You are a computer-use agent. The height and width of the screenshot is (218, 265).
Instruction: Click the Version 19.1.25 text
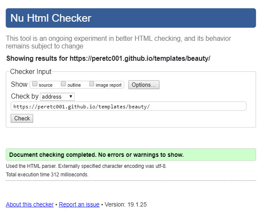tap(126, 204)
